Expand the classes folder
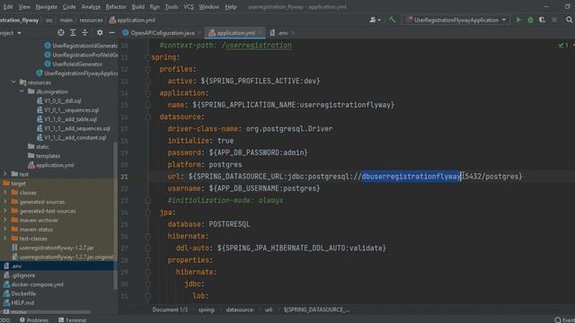 5,192
